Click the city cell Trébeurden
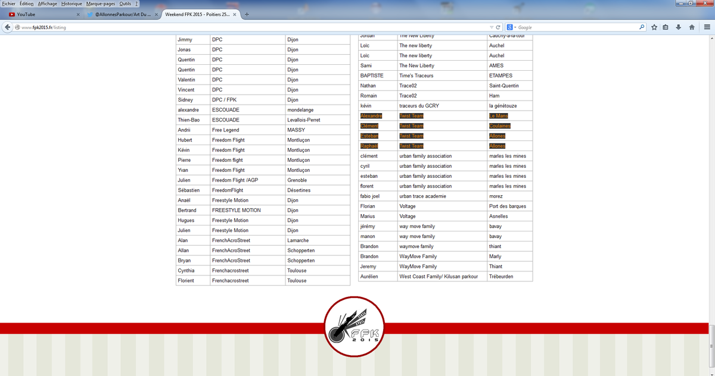Image resolution: width=715 pixels, height=376 pixels. point(510,277)
